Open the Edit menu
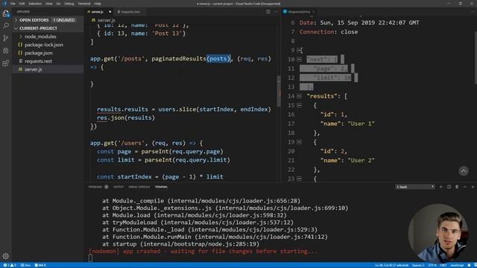Image resolution: width=477 pixels, height=268 pixels. [22, 4]
